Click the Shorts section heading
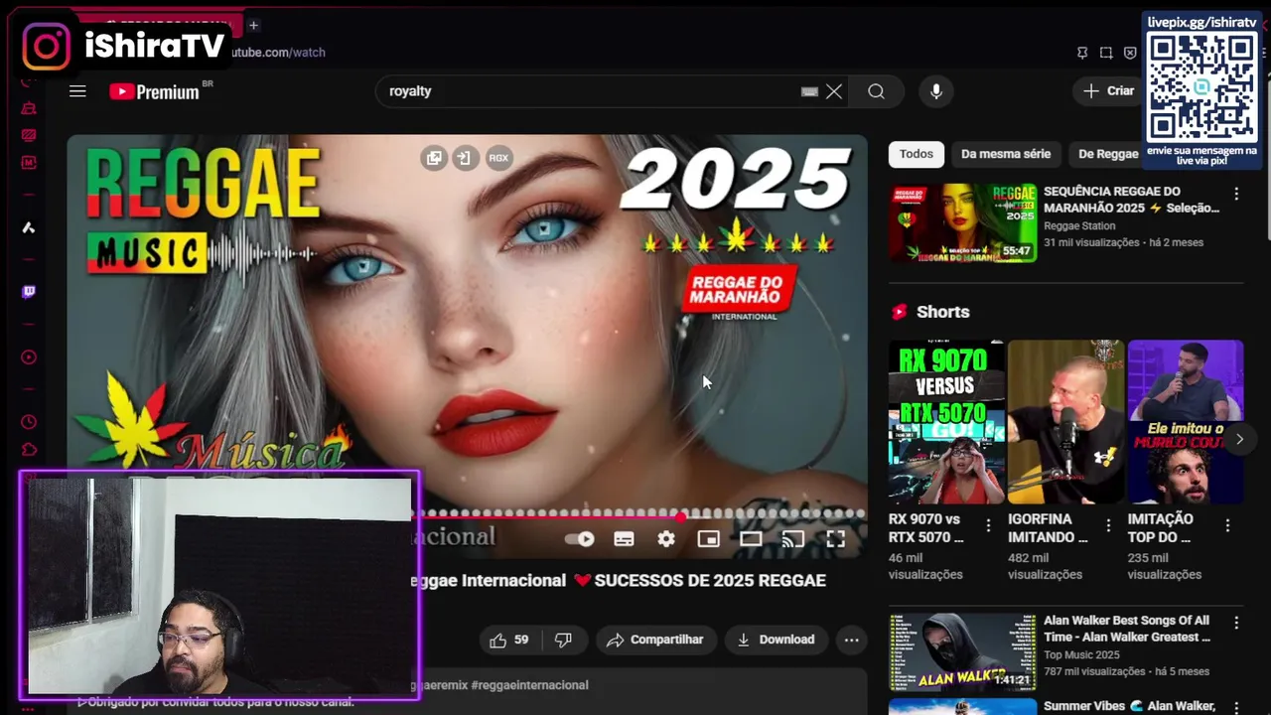This screenshot has width=1271, height=715. [x=943, y=312]
